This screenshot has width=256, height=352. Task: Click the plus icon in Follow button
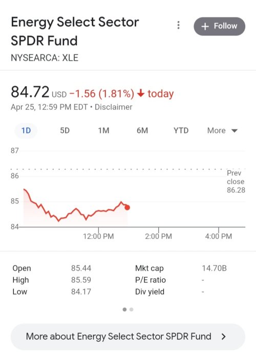(x=205, y=27)
